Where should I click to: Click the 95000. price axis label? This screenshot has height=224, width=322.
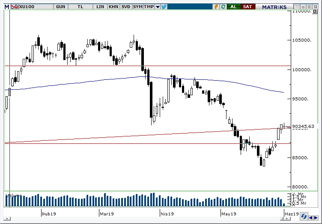tap(301, 99)
